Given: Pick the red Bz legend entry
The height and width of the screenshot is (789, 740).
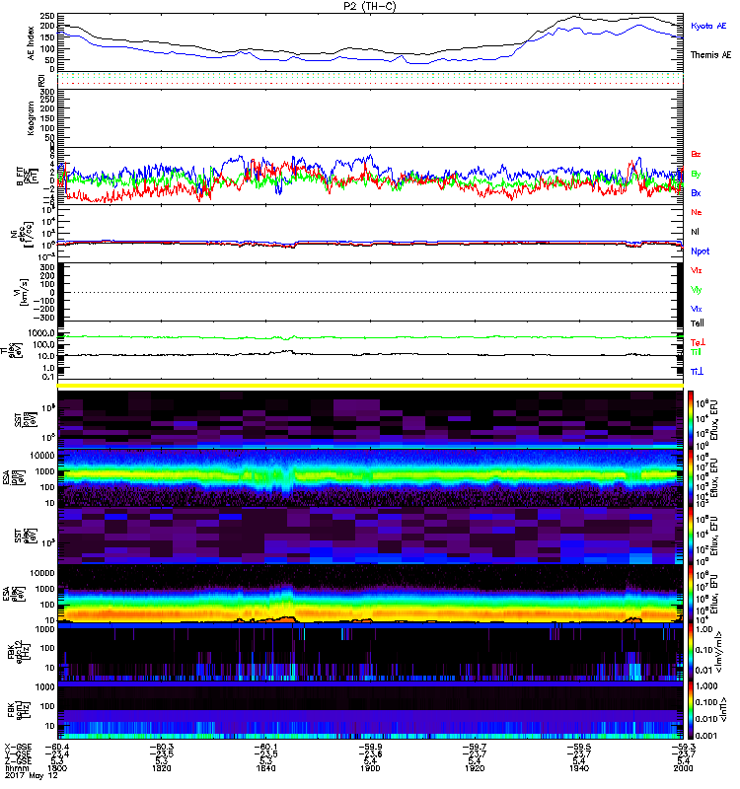Looking at the screenshot, I should (x=696, y=154).
